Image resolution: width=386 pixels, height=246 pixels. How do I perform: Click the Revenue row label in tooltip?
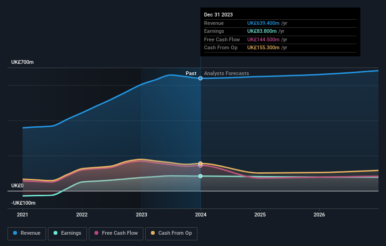tap(213, 23)
